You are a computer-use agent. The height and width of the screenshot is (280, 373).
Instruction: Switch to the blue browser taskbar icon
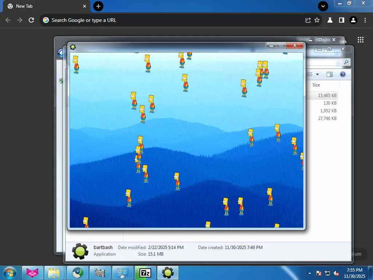click(78, 273)
